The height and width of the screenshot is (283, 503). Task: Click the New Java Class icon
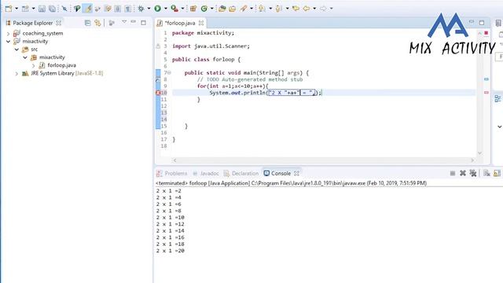(x=204, y=9)
